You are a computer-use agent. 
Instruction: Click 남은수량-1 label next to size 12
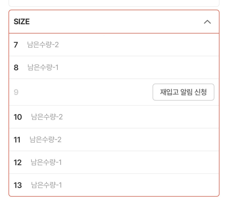tap(46, 162)
